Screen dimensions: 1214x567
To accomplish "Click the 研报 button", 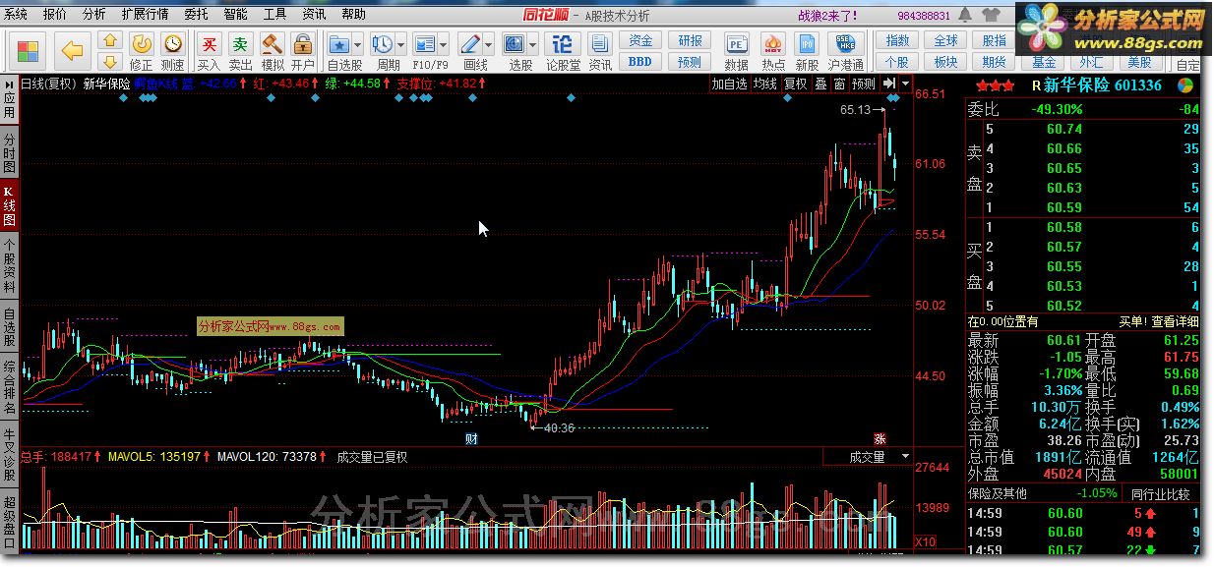I will pyautogui.click(x=691, y=40).
